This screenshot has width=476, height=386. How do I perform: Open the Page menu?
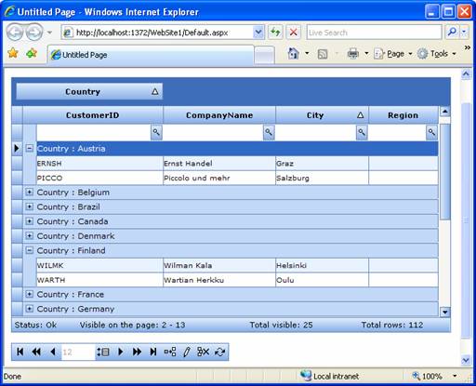[x=393, y=54]
